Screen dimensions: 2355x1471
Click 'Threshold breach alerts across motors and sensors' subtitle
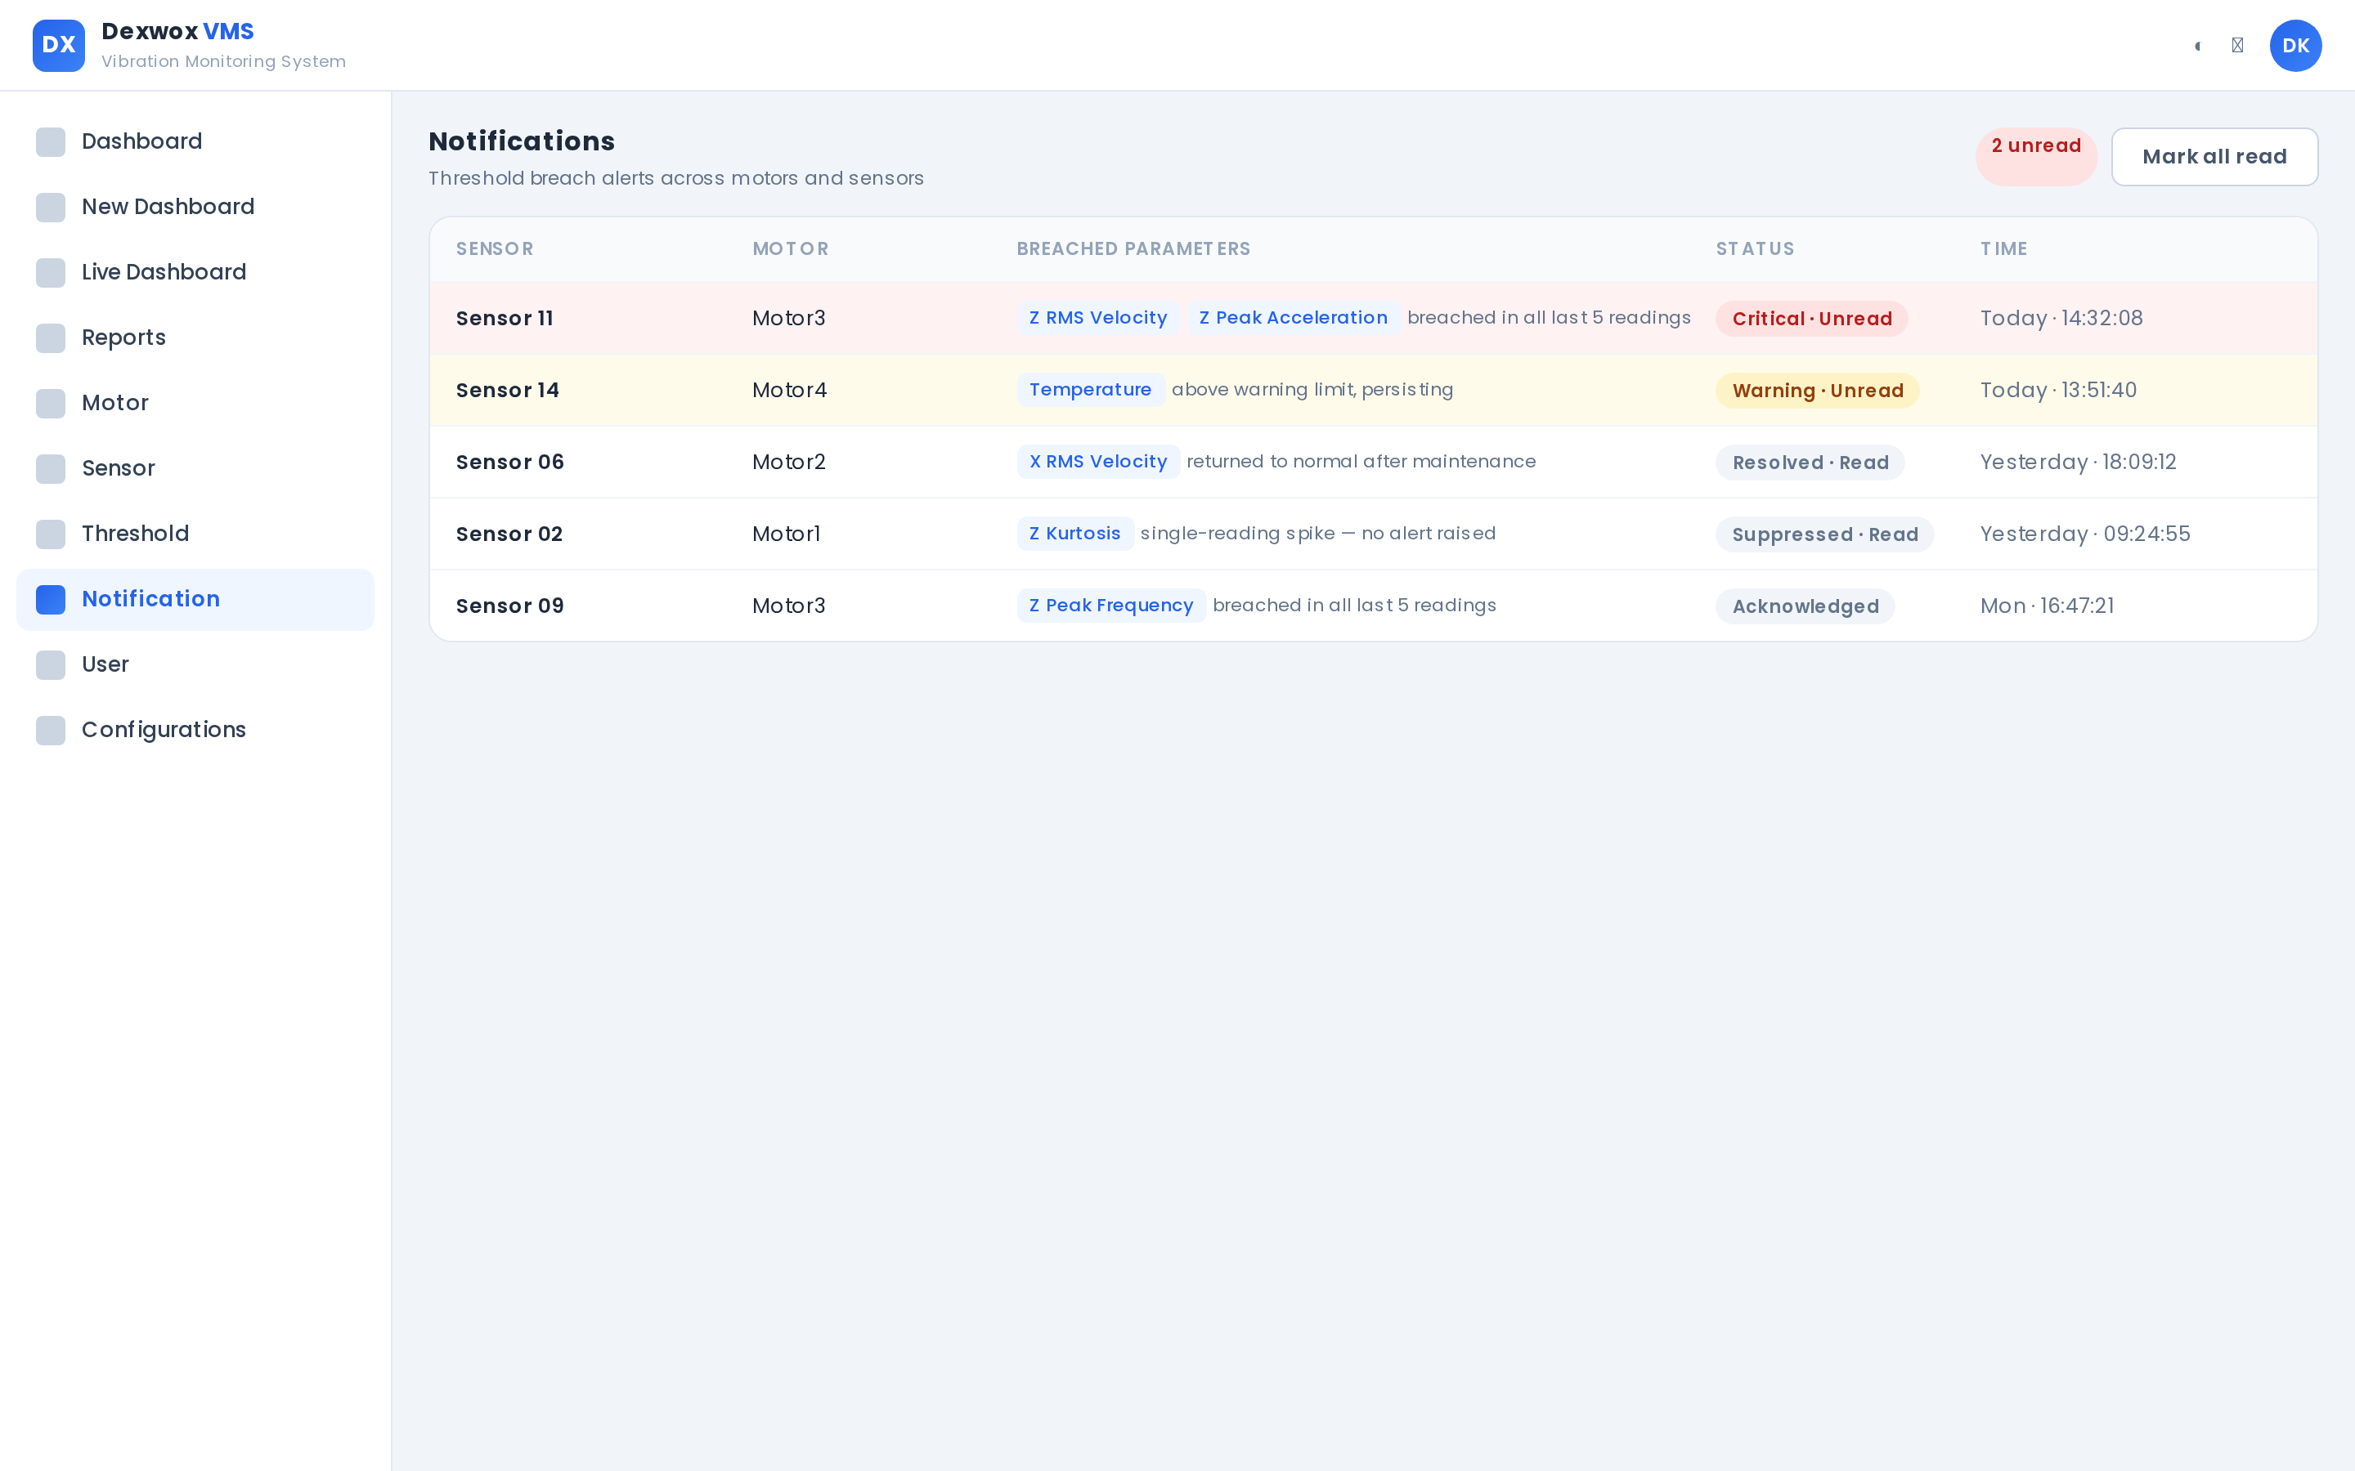[675, 179]
